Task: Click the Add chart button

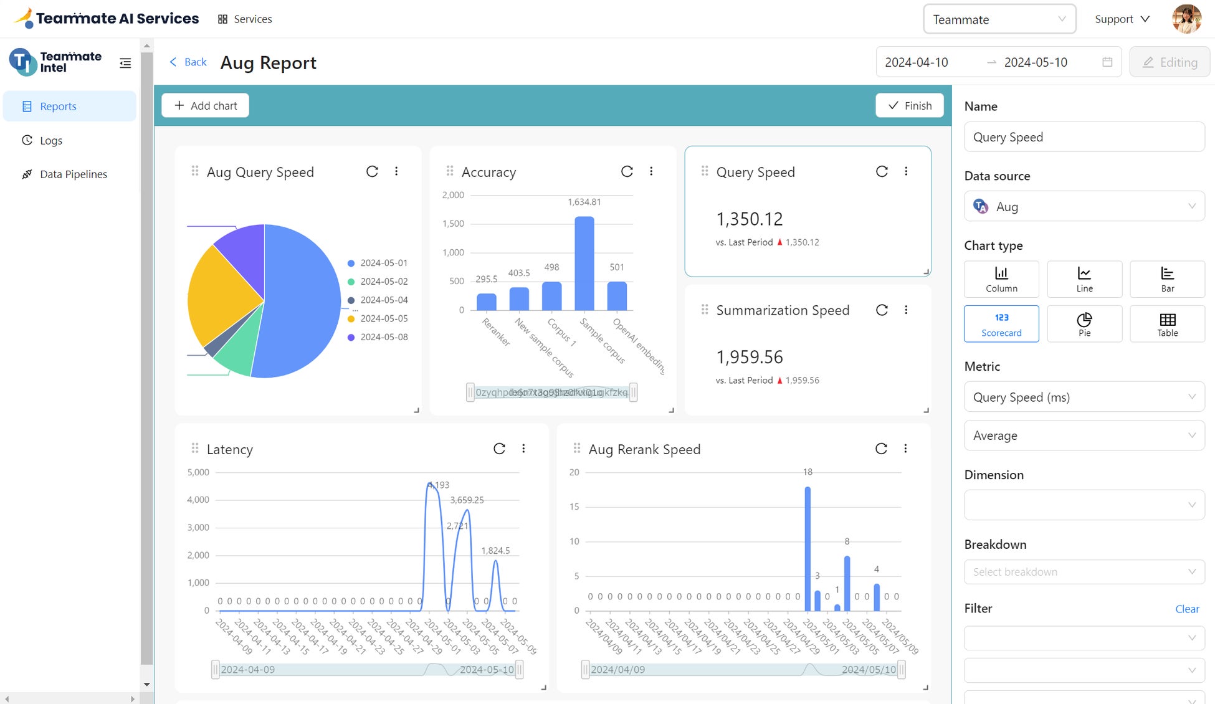Action: (205, 106)
